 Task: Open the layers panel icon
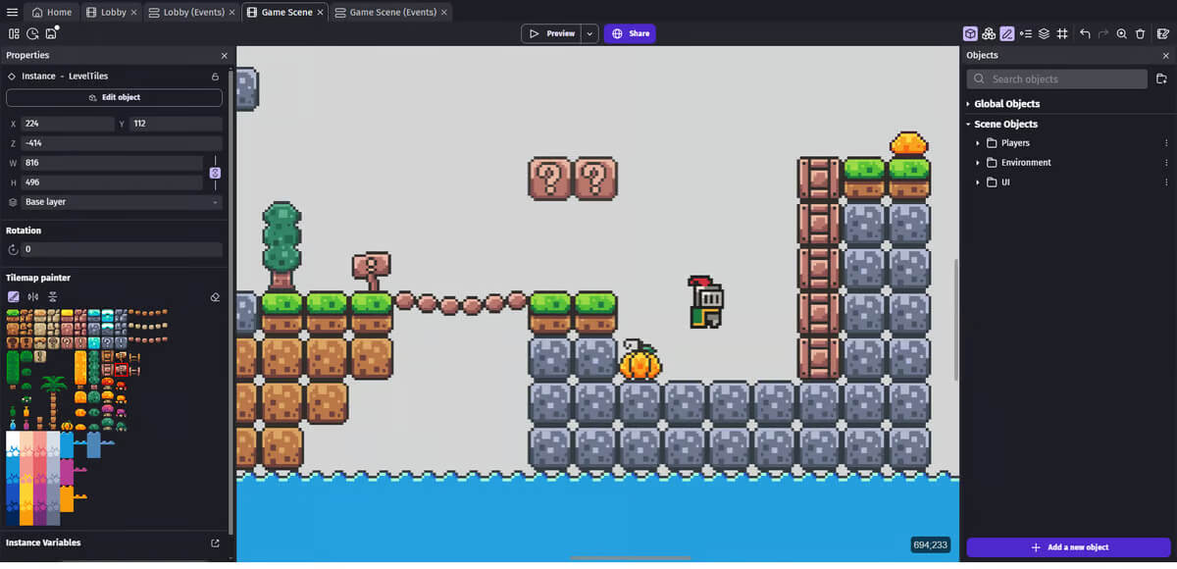[x=1045, y=33]
